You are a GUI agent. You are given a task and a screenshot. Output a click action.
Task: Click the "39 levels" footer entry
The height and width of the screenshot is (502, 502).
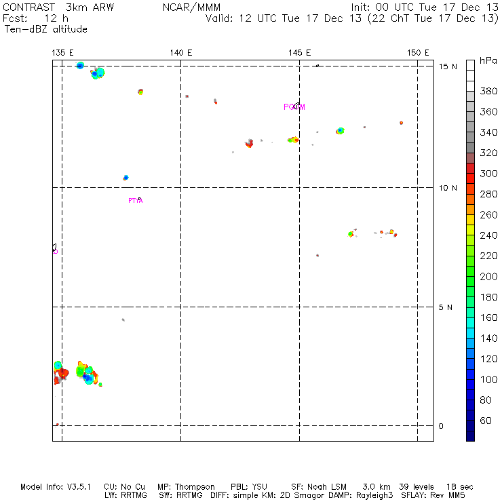tap(417, 487)
